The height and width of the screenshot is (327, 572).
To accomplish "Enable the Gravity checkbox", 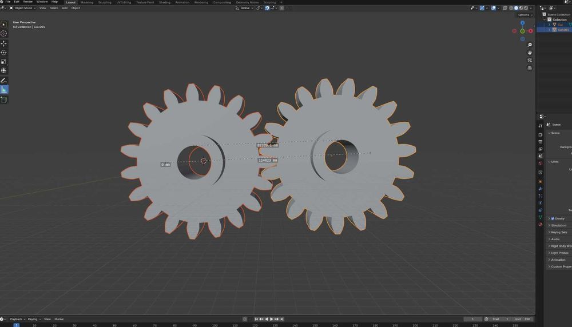I will (553, 218).
